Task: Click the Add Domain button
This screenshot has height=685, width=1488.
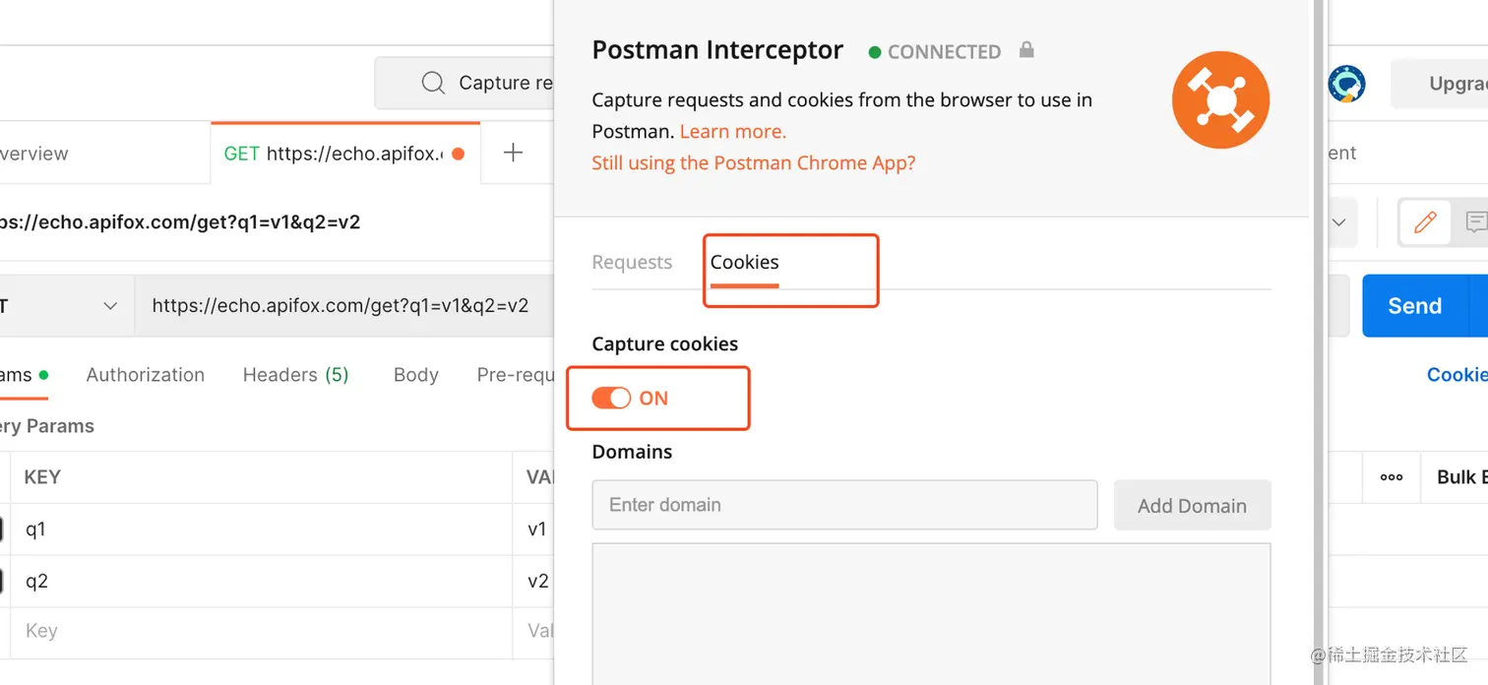Action: [x=1192, y=505]
